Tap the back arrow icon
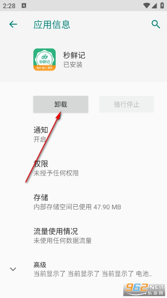 coord(13,24)
